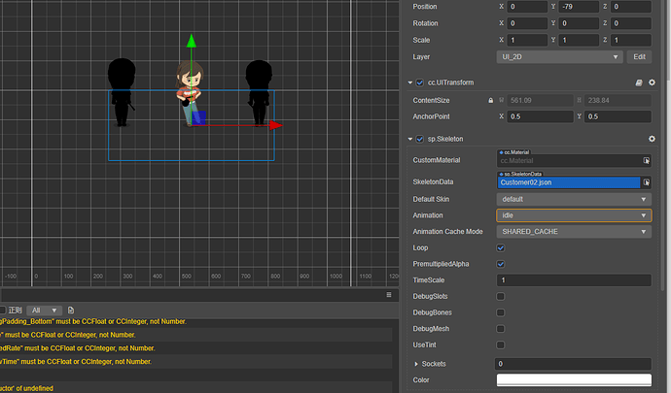Uncheck PremultipliedAlpha option

coord(501,264)
